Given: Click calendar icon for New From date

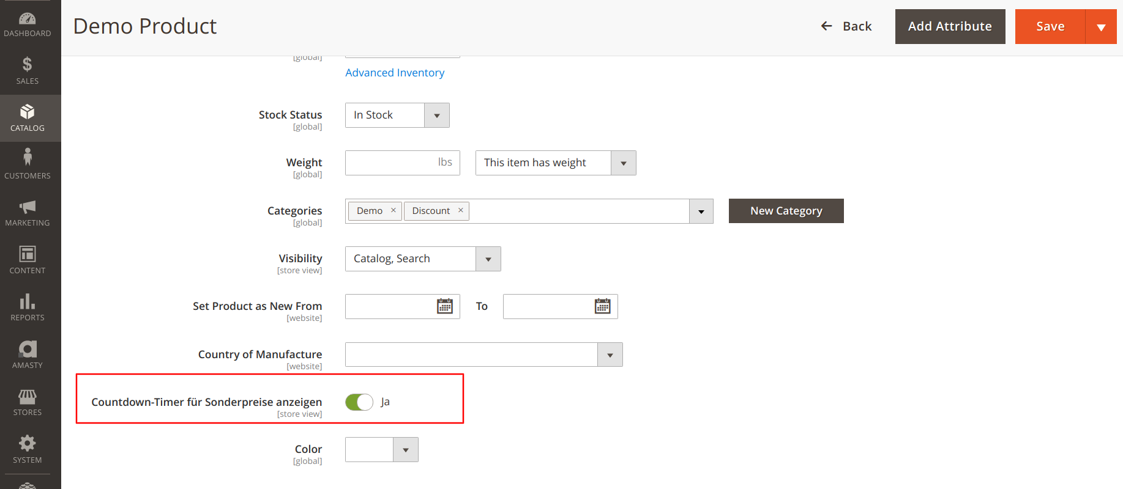Looking at the screenshot, I should [x=445, y=306].
